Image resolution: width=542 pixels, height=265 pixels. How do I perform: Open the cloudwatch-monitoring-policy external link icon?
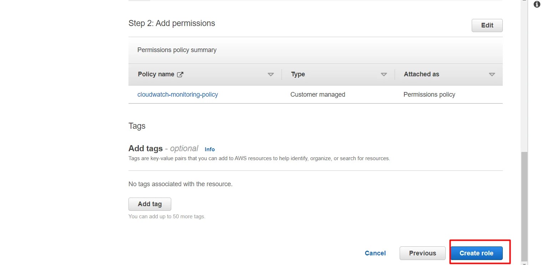(180, 74)
